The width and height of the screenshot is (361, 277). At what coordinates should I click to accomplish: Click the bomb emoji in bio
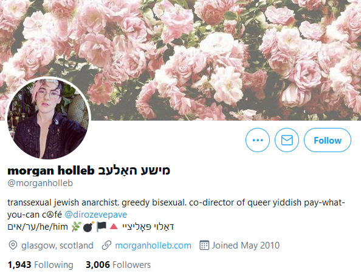pyautogui.click(x=88, y=227)
